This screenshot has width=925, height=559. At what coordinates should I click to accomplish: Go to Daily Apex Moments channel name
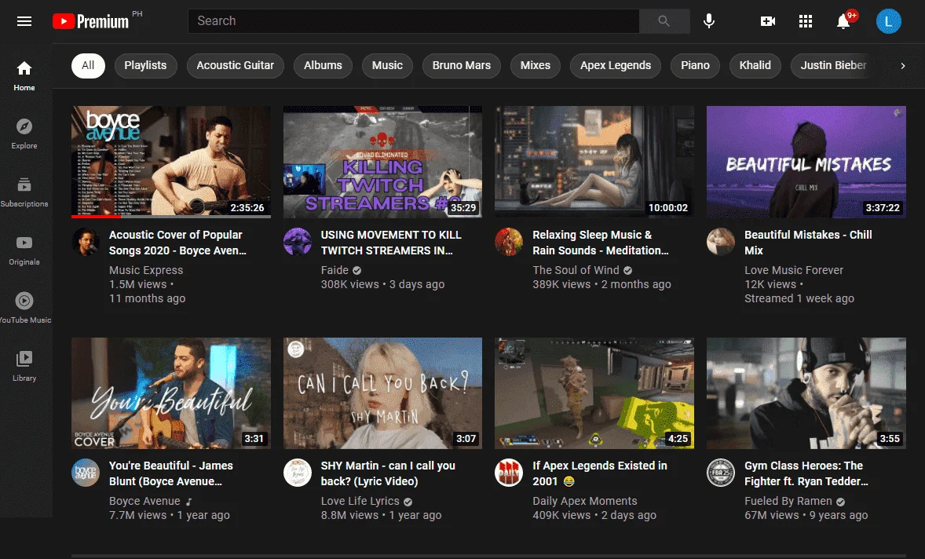585,501
